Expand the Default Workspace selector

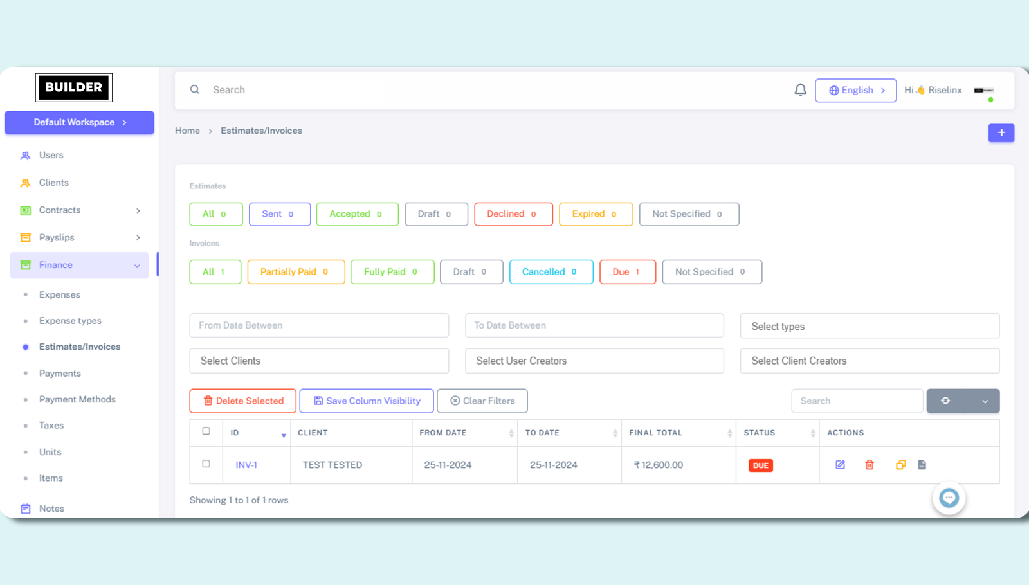pyautogui.click(x=79, y=122)
